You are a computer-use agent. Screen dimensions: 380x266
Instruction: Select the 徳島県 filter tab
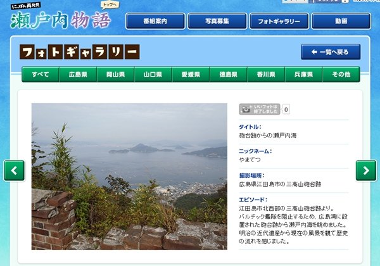(229, 74)
